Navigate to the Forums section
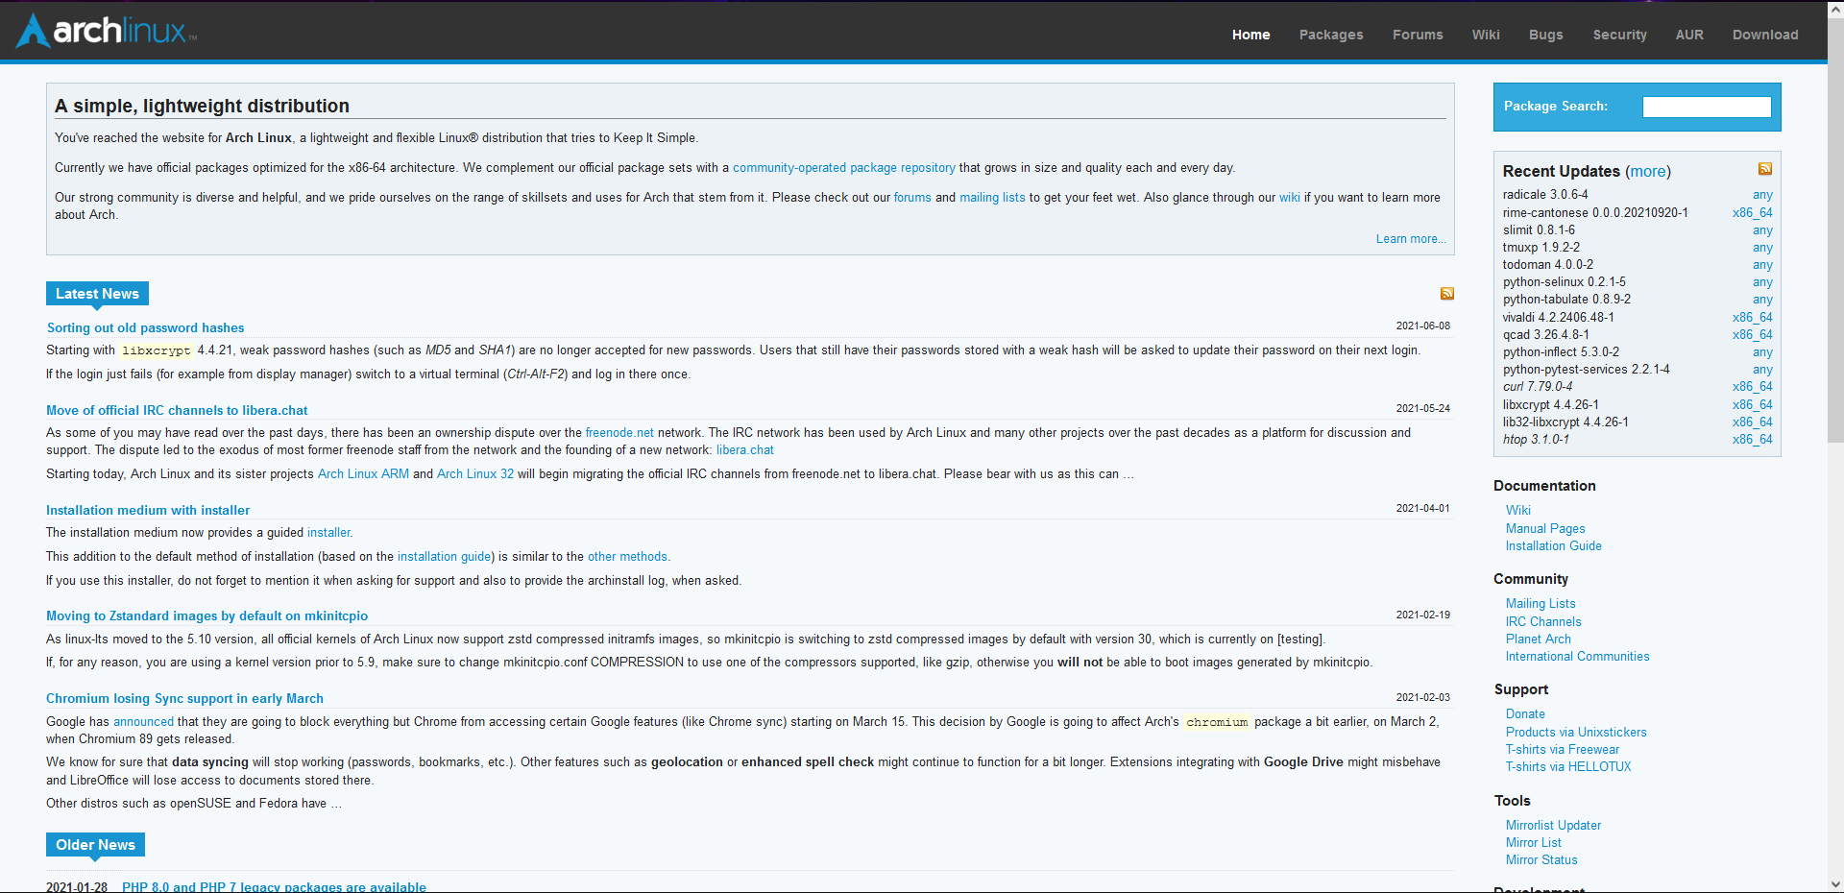This screenshot has height=893, width=1844. 1418,35
